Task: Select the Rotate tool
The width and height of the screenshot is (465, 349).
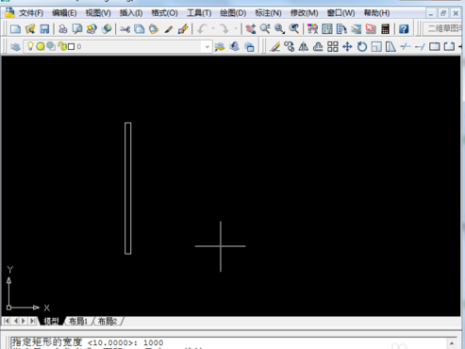Action: click(x=362, y=47)
